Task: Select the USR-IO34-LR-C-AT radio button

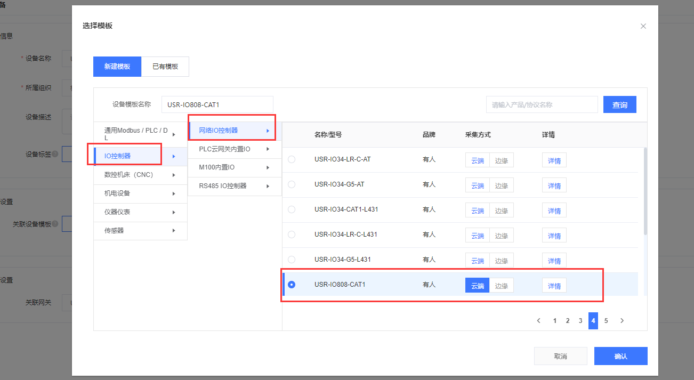Action: (292, 159)
